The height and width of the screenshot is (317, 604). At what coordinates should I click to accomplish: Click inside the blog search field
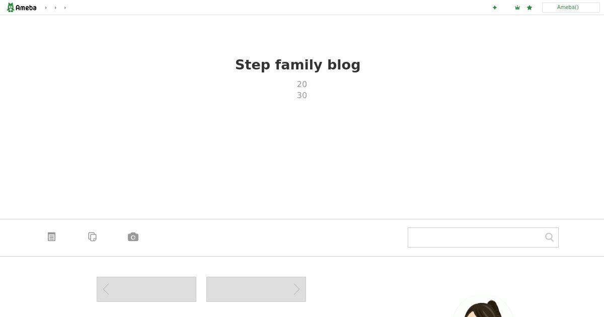476,237
